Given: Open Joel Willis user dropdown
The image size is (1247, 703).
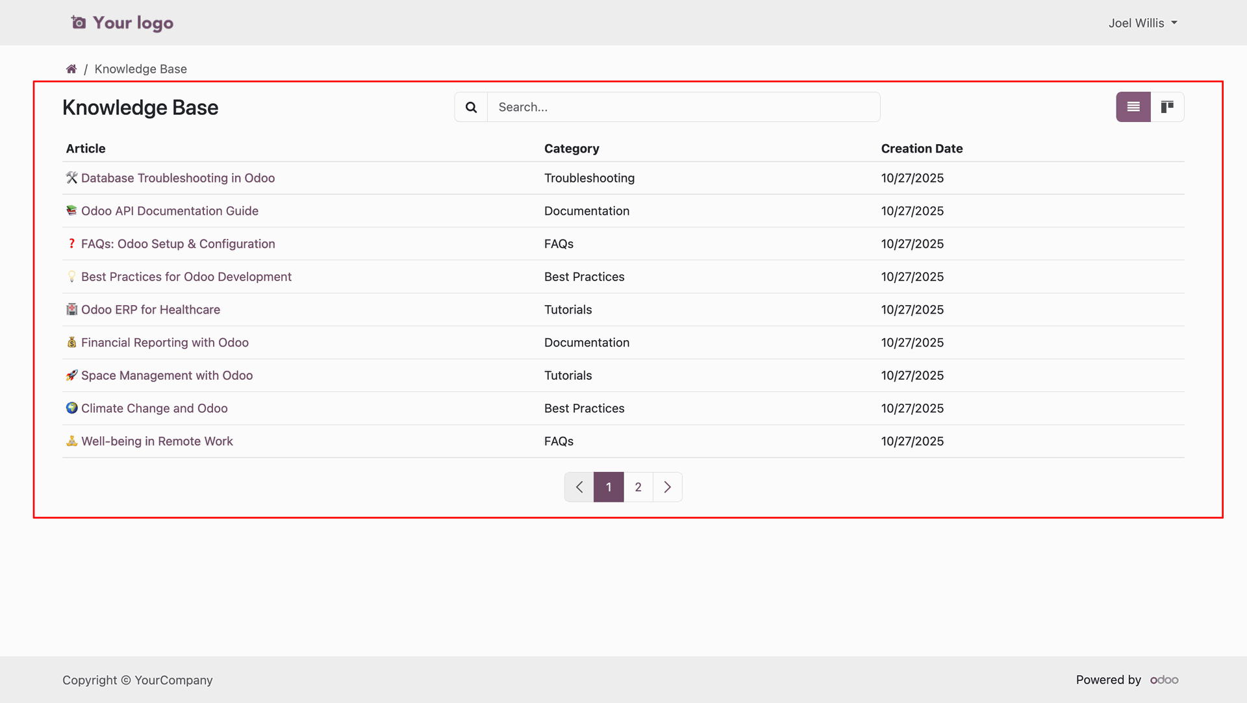Looking at the screenshot, I should (x=1142, y=23).
